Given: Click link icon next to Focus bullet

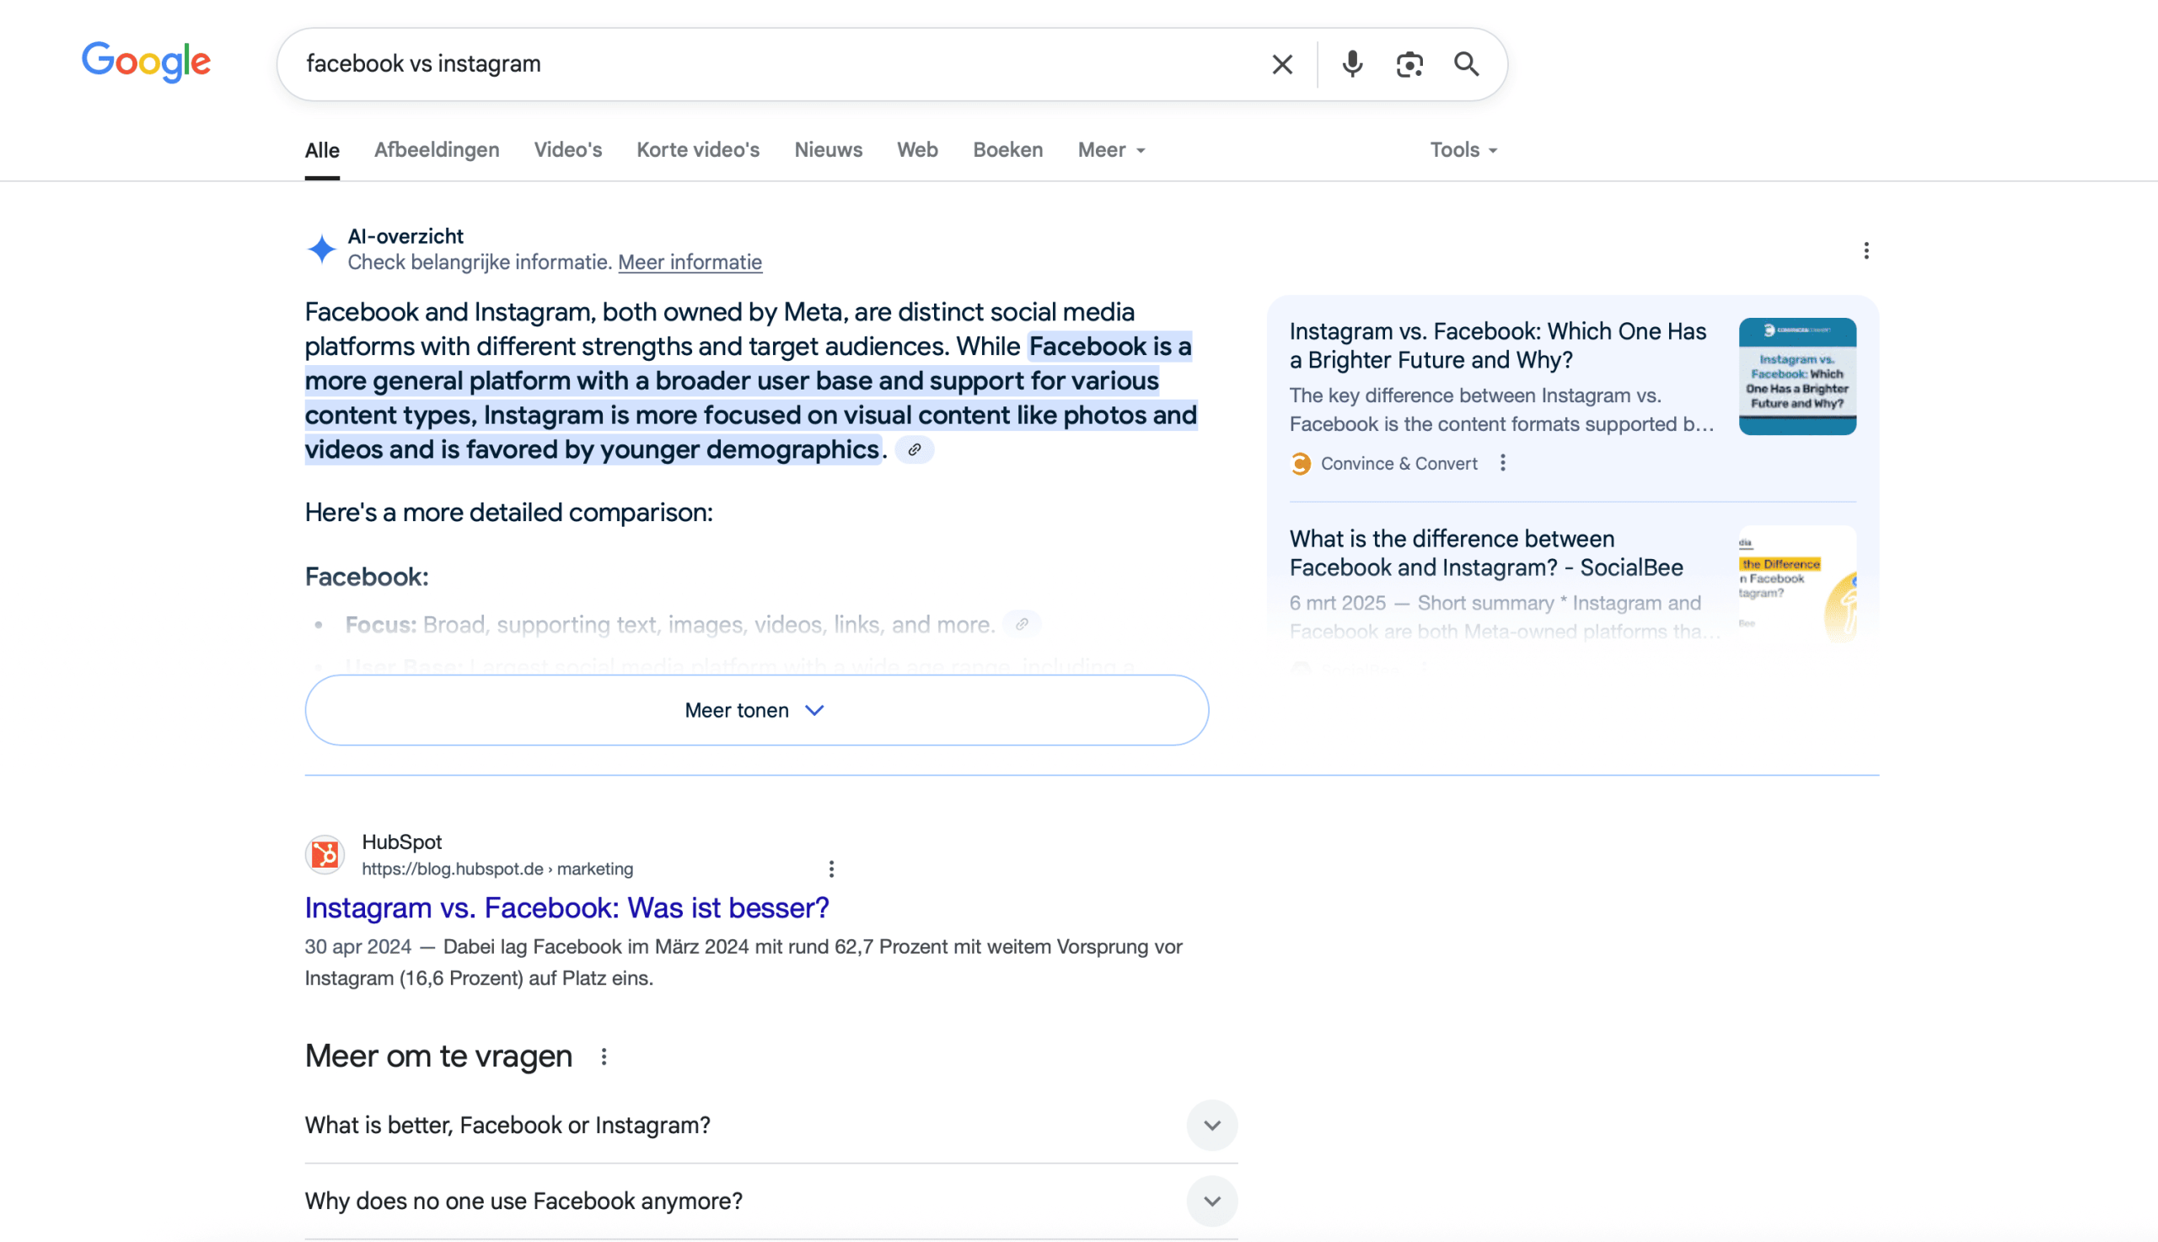Looking at the screenshot, I should pos(1022,625).
